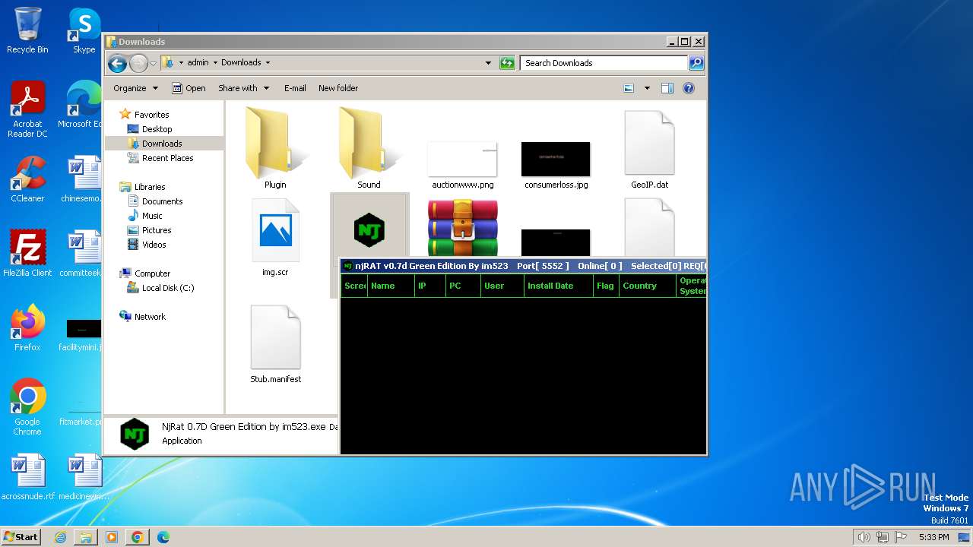The height and width of the screenshot is (547, 973).
Task: Open Internet Explorer from the taskbar
Action: [60, 537]
